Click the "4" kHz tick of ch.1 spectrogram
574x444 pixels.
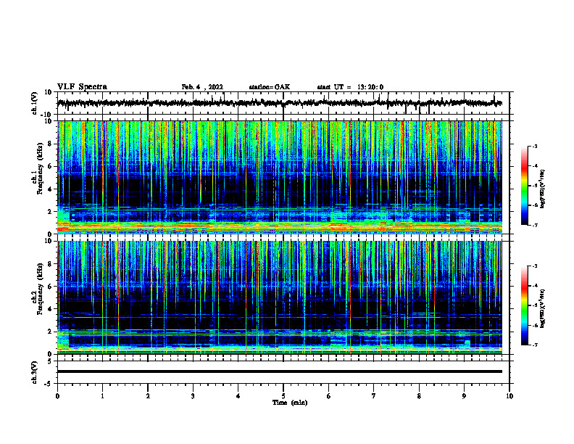50,189
